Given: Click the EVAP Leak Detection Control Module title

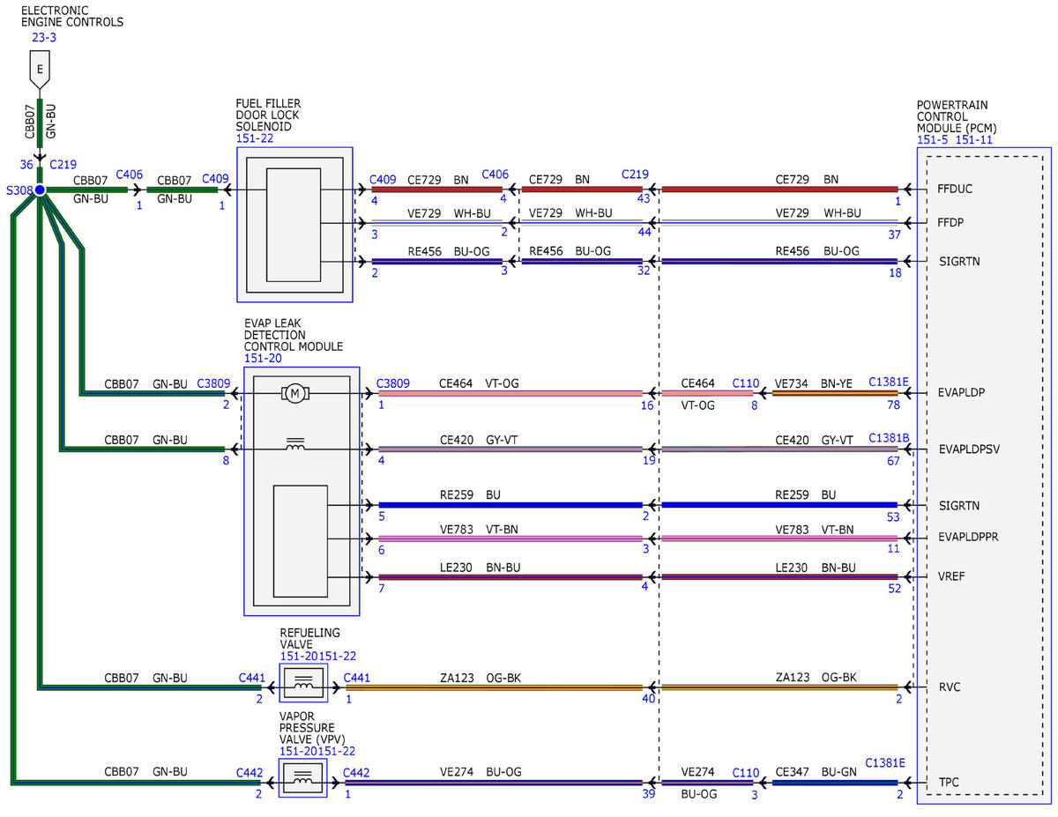Looking at the screenshot, I should [x=294, y=335].
